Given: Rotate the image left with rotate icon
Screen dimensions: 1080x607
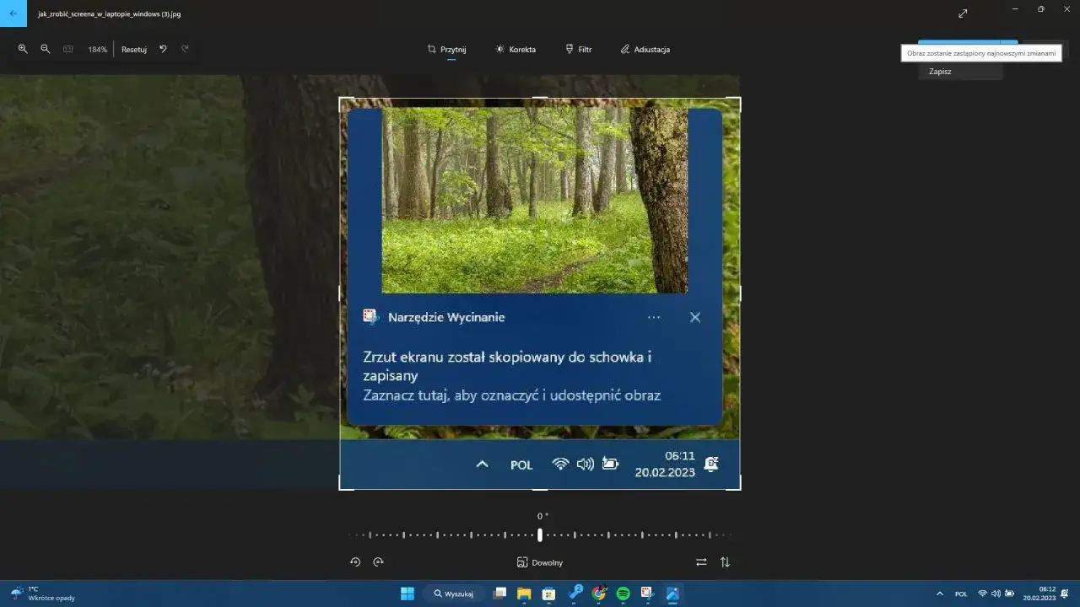Looking at the screenshot, I should click(355, 561).
